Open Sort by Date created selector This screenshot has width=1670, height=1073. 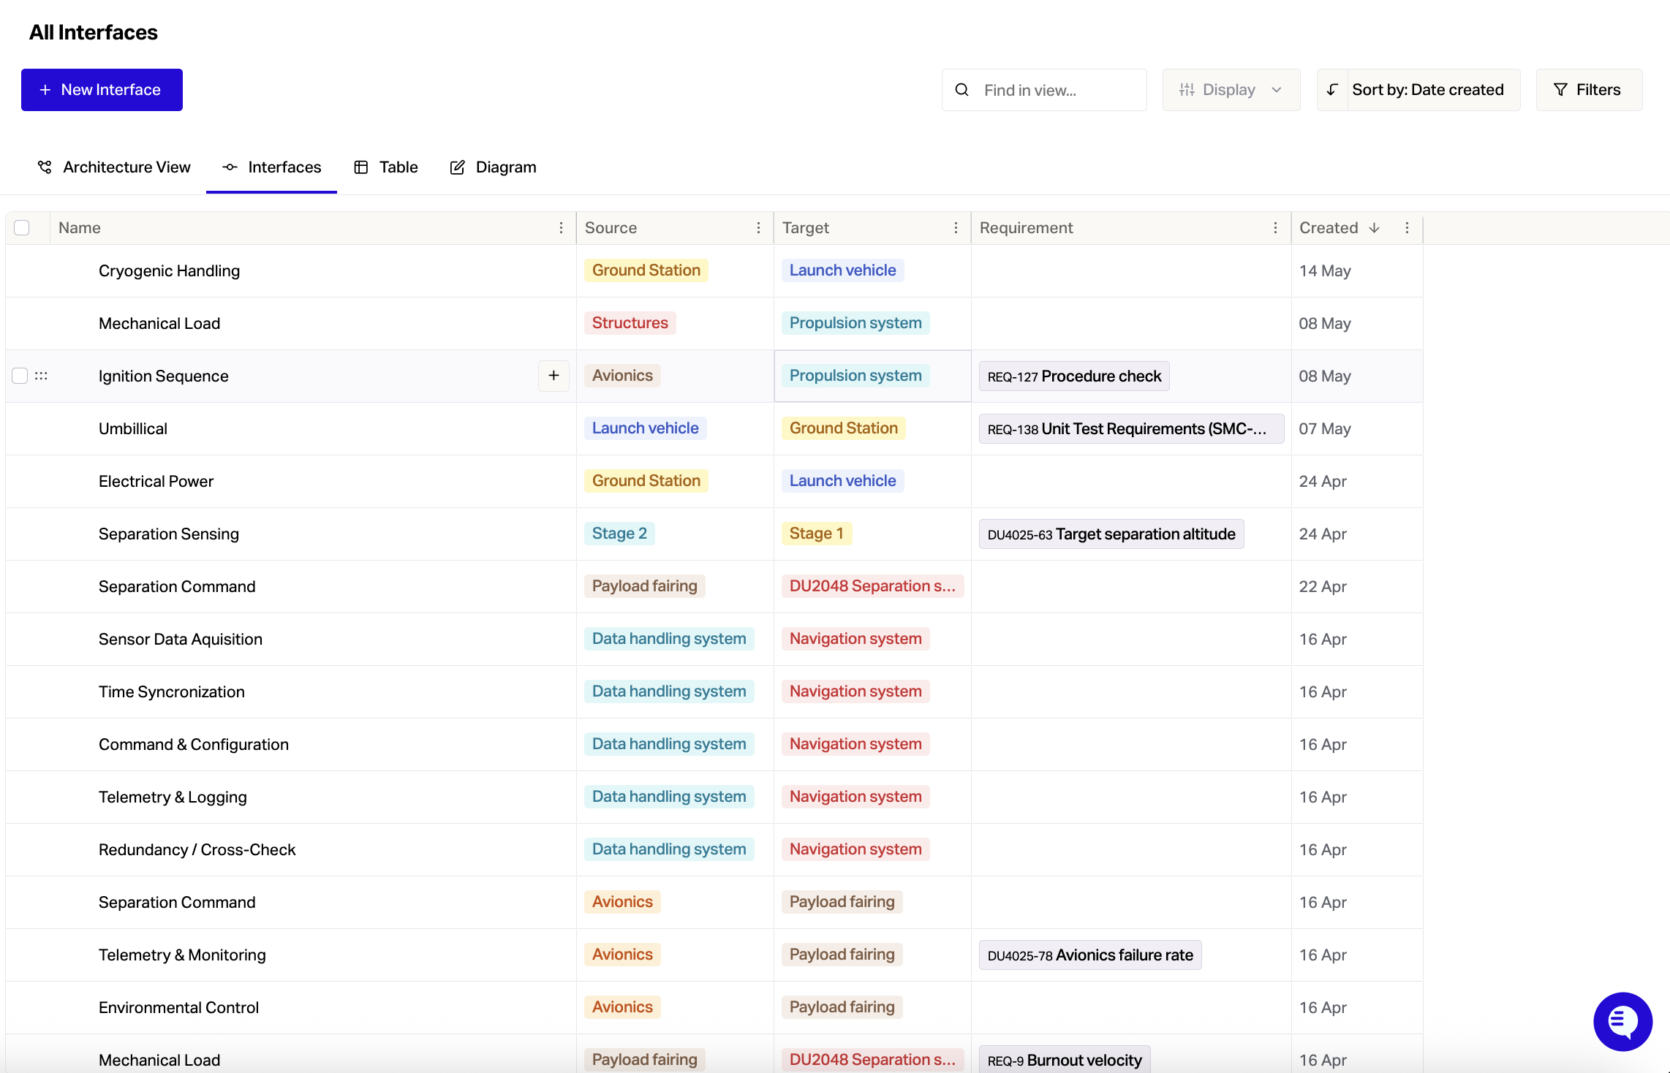tap(1427, 90)
